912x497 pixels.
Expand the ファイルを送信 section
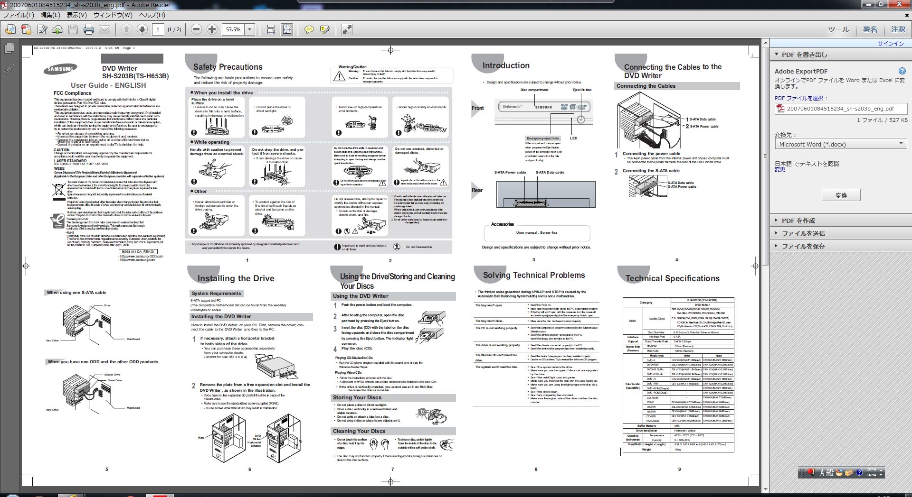click(x=803, y=233)
